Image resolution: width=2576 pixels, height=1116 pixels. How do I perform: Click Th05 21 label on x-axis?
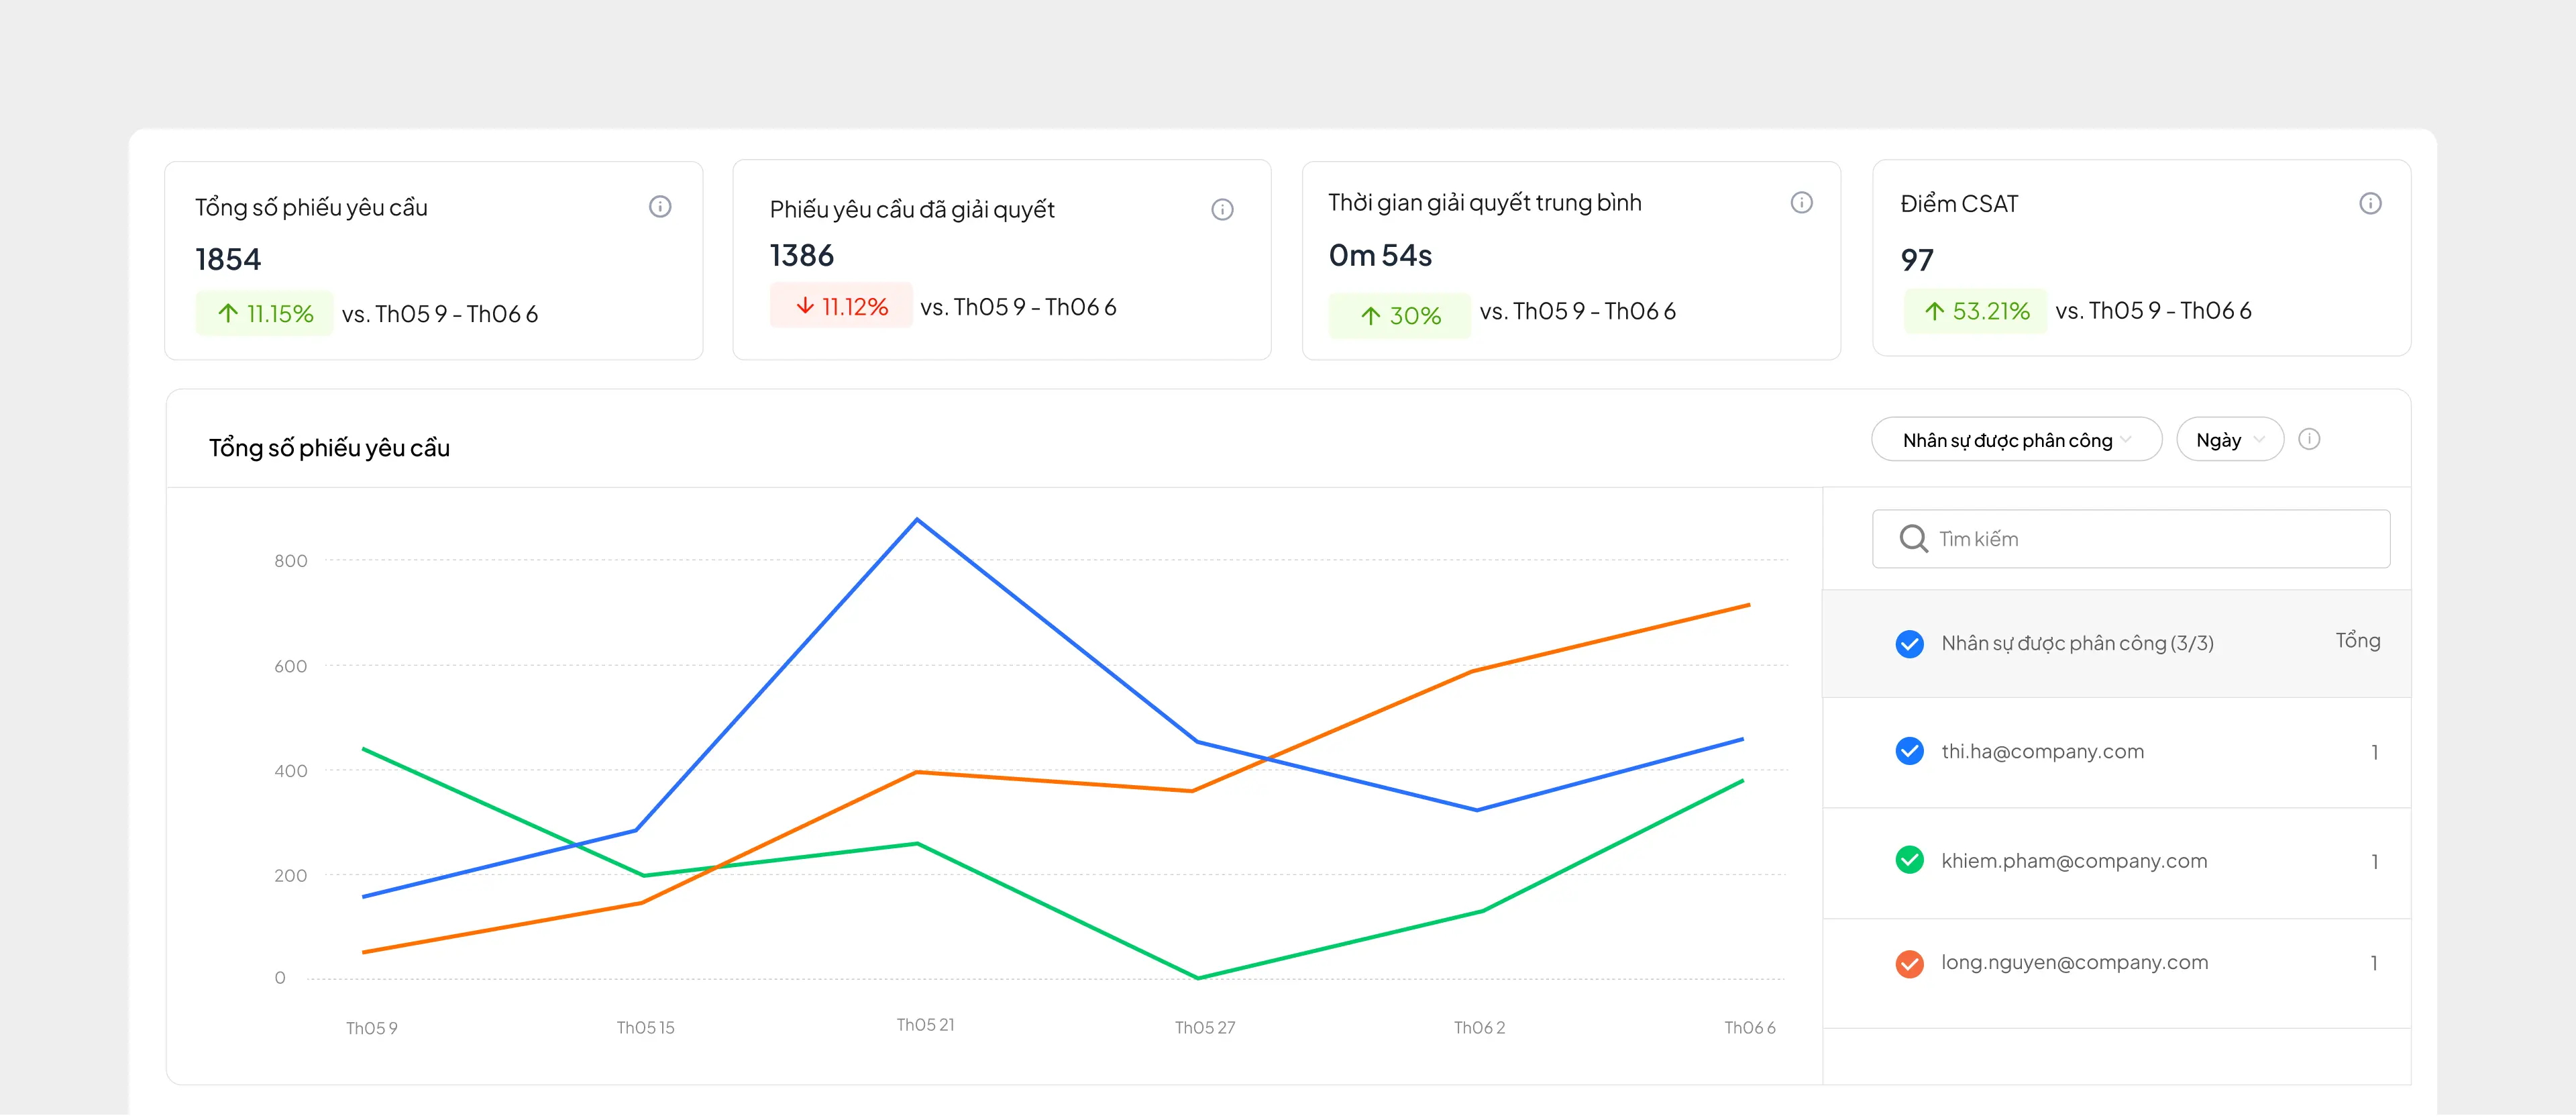click(x=925, y=1025)
